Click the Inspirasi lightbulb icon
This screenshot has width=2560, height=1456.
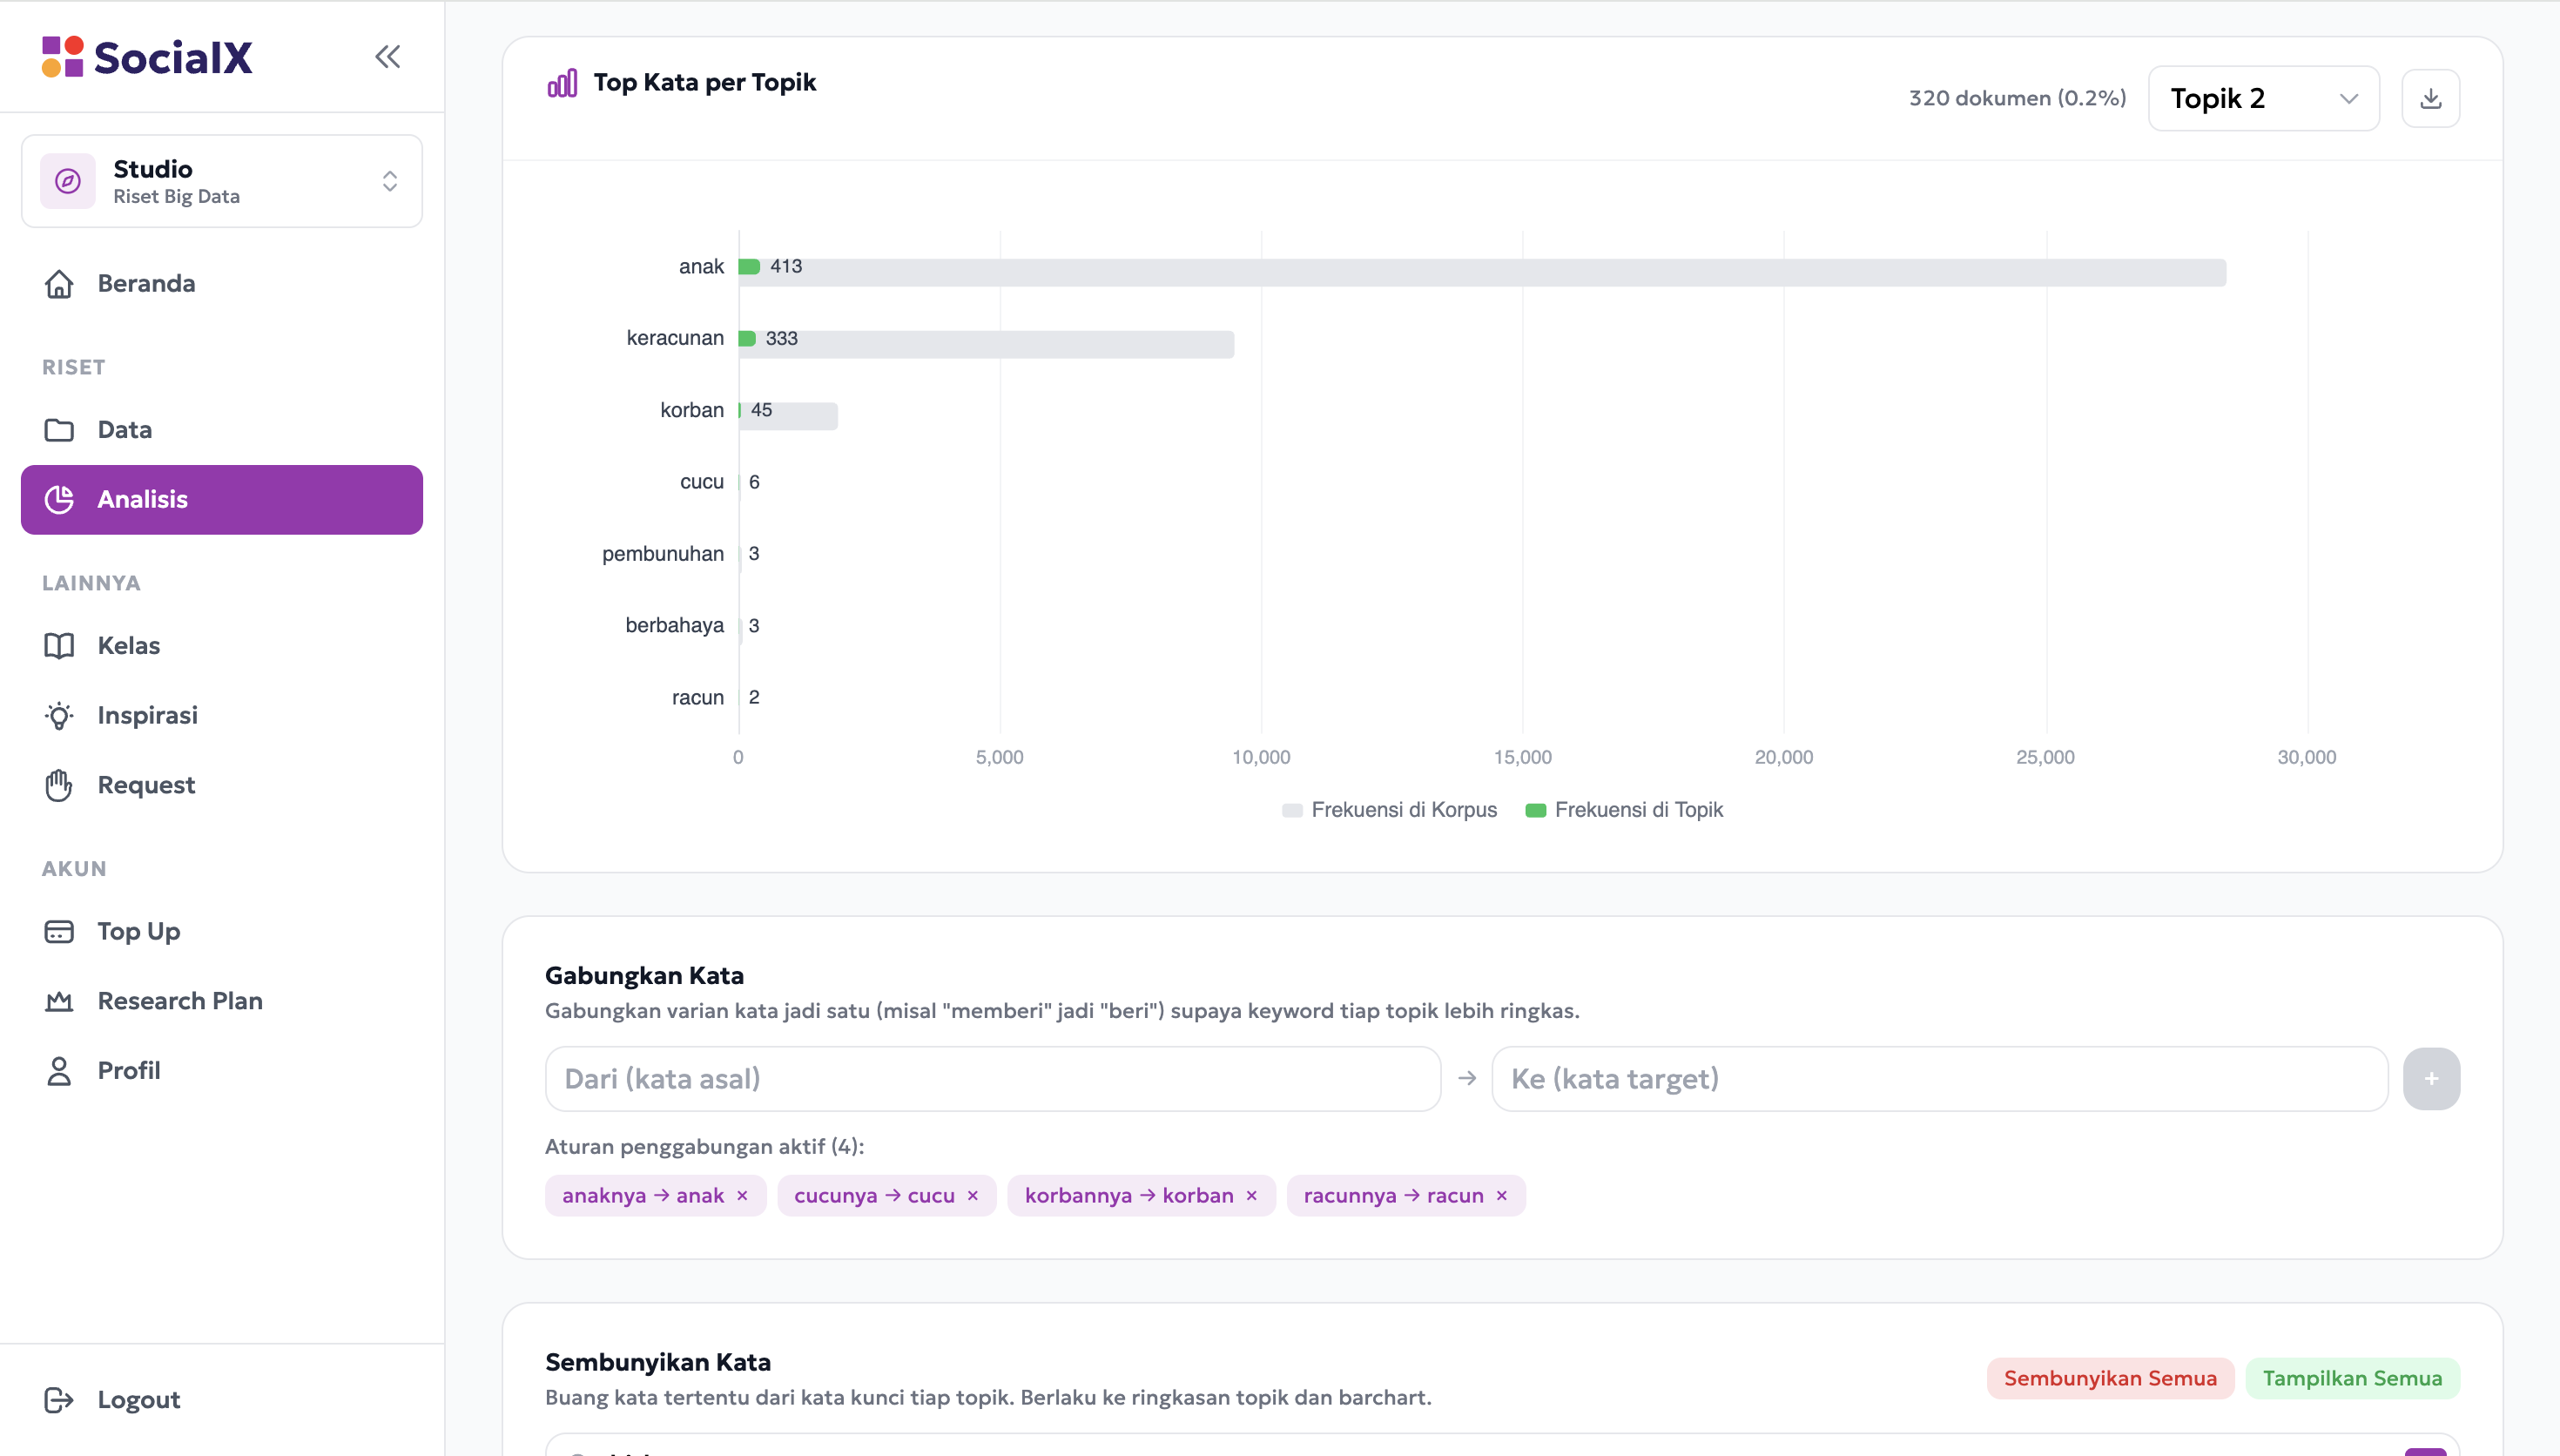(x=59, y=716)
